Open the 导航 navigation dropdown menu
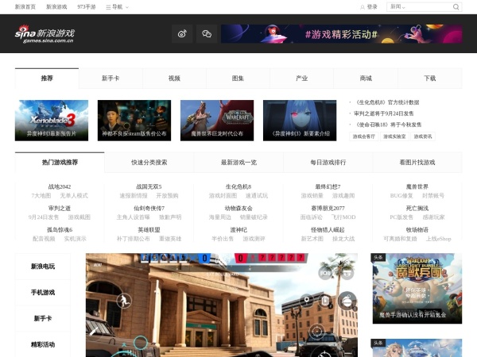The image size is (477, 357). coord(116,6)
